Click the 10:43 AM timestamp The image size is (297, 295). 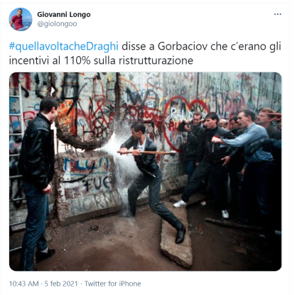pos(23,284)
